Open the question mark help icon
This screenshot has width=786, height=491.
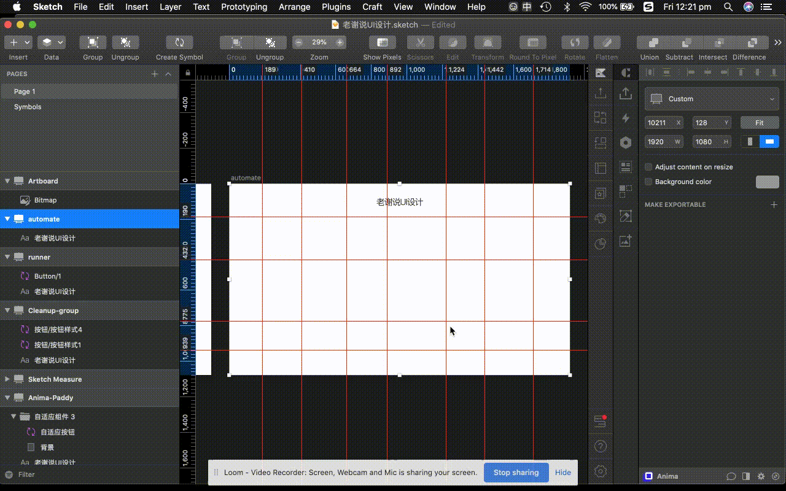[601, 446]
